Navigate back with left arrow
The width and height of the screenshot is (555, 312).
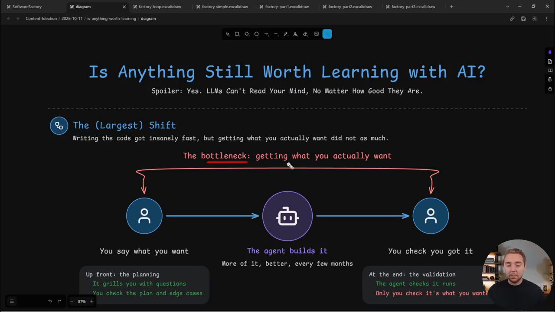[9, 19]
